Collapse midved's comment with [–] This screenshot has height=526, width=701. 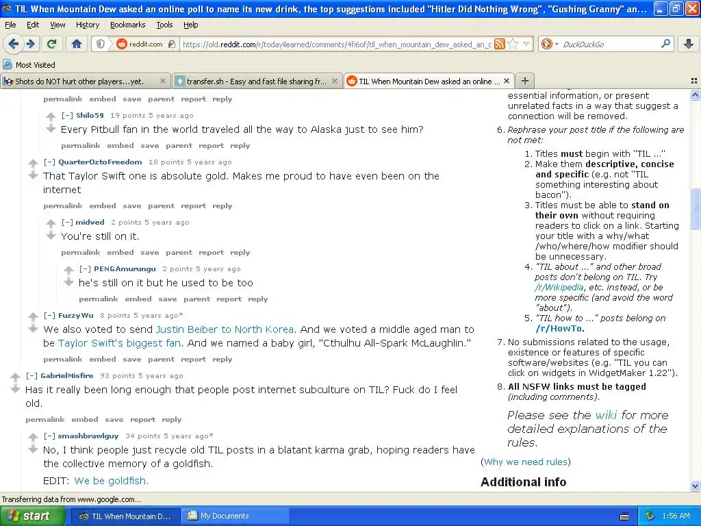click(x=67, y=223)
